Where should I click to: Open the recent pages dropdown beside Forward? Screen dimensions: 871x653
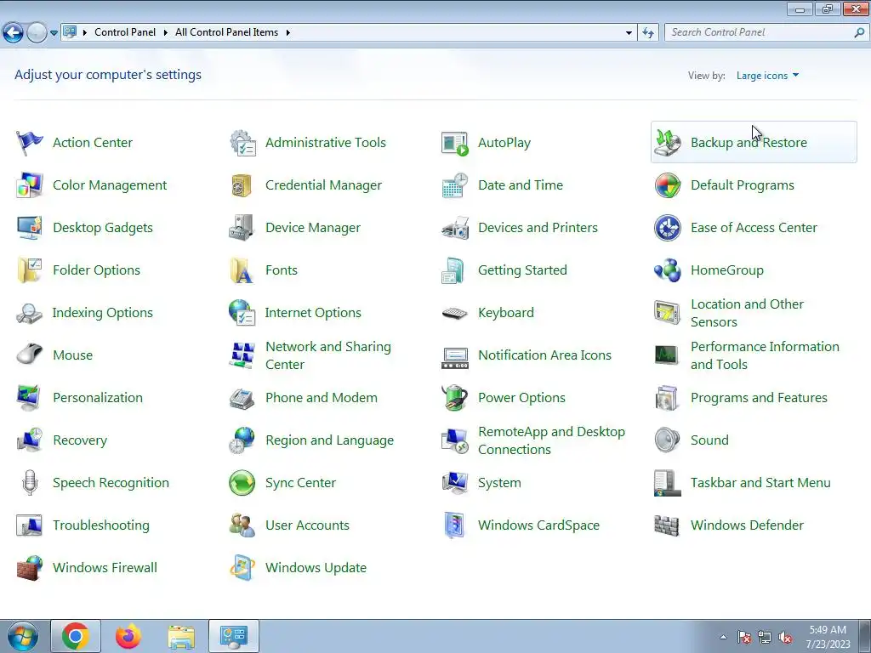click(54, 33)
